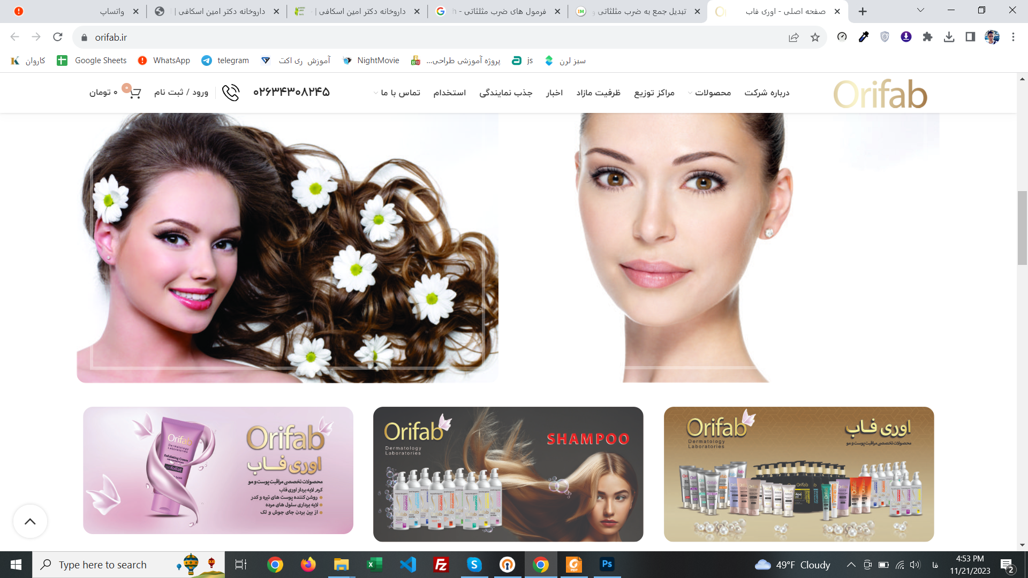Screen dimensions: 1028x578
Task: Expand the تماس با ما dropdown
Action: click(397, 93)
